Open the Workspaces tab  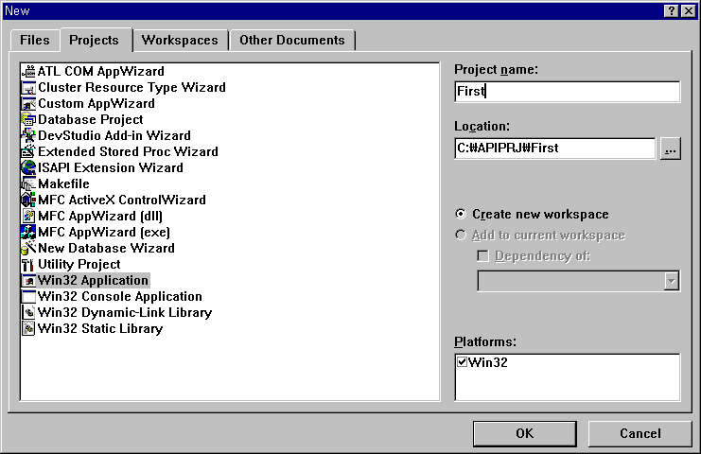[x=180, y=41]
